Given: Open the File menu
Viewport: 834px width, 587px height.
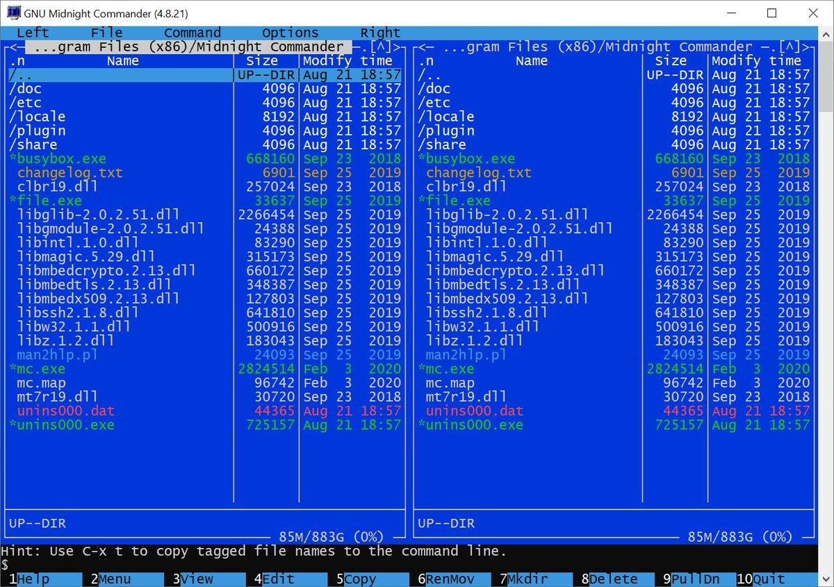Looking at the screenshot, I should (x=106, y=33).
